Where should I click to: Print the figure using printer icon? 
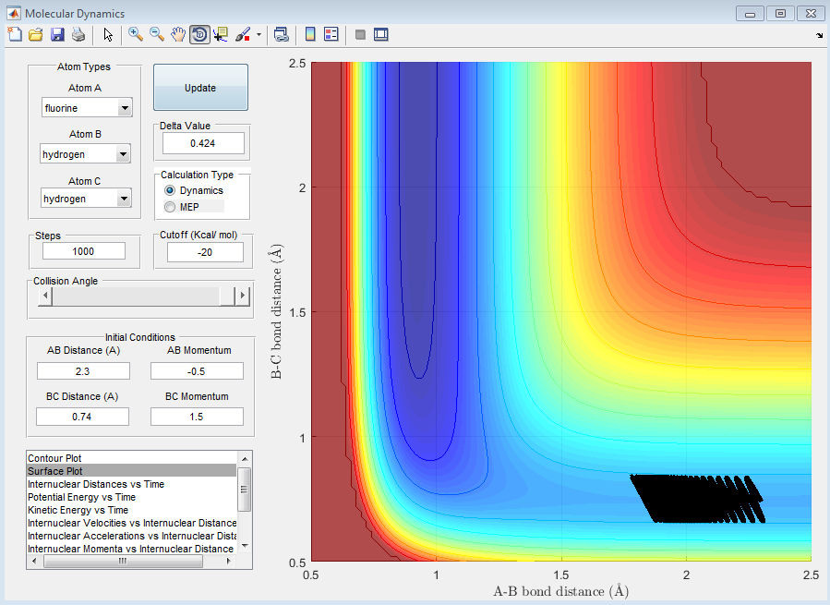[x=78, y=35]
